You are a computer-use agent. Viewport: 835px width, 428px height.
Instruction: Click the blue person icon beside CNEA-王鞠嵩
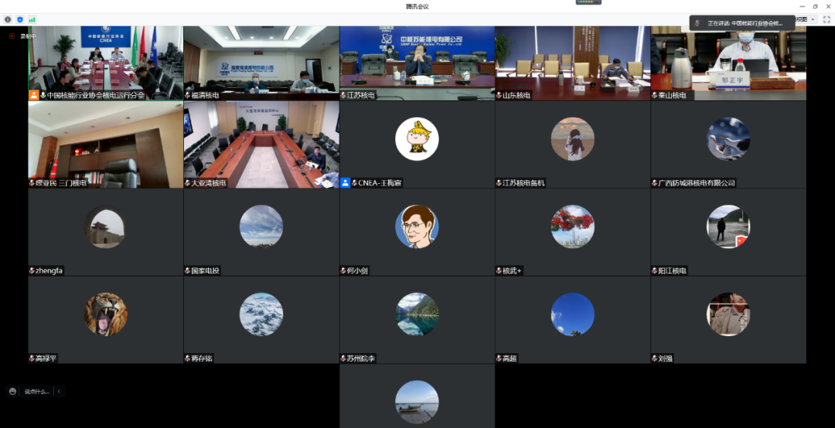345,183
